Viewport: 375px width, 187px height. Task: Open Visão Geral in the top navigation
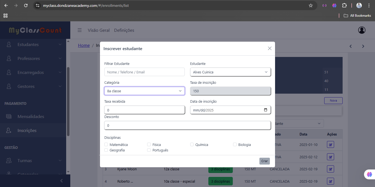99,30
